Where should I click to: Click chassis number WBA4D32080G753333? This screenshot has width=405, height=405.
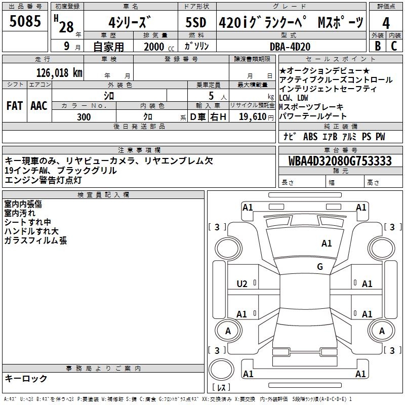[x=340, y=161]
